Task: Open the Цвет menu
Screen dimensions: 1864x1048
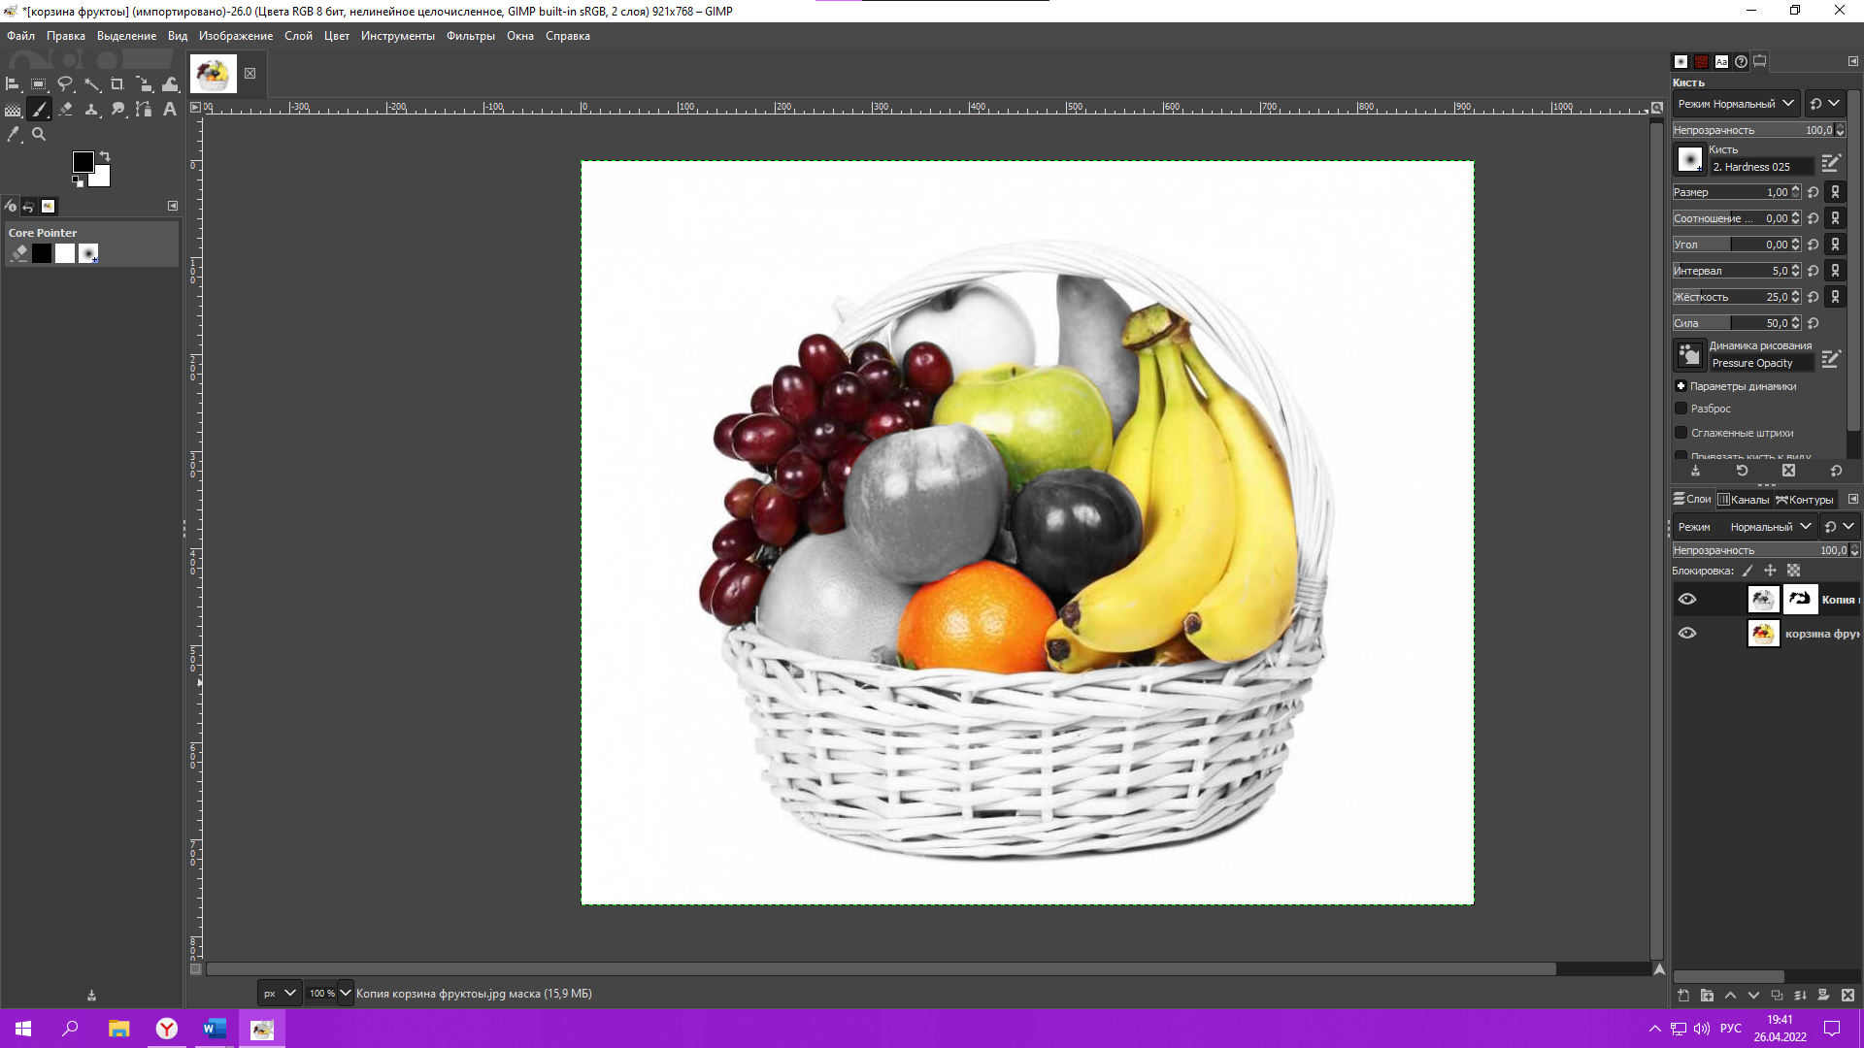Action: pyautogui.click(x=337, y=36)
